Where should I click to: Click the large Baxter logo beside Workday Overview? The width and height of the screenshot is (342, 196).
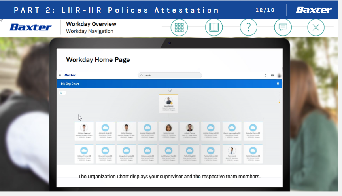[x=30, y=27]
